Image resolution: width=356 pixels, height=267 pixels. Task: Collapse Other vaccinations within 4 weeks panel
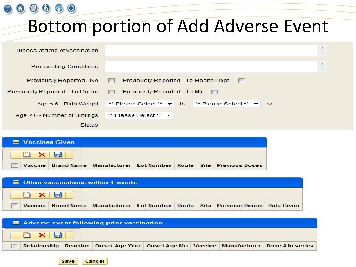(16, 182)
